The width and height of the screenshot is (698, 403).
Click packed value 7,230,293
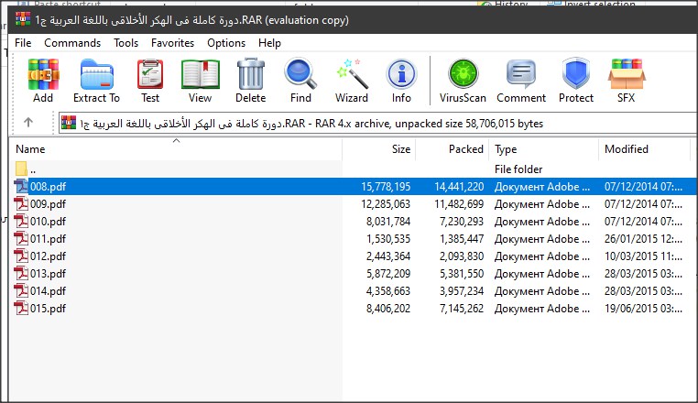461,222
